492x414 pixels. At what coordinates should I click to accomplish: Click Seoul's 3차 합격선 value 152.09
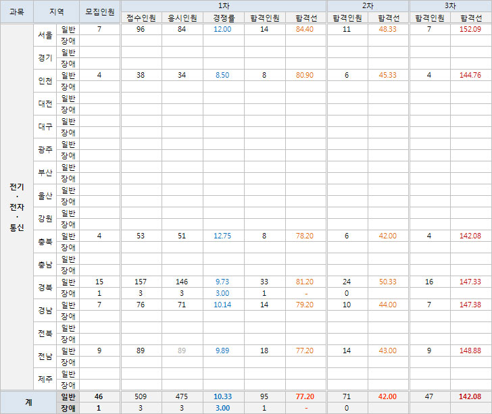[x=470, y=29]
